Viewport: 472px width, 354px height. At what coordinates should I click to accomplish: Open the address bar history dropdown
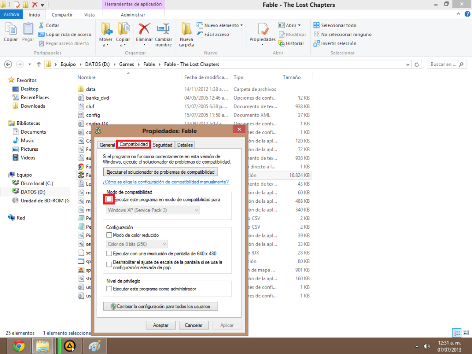pyautogui.click(x=407, y=65)
